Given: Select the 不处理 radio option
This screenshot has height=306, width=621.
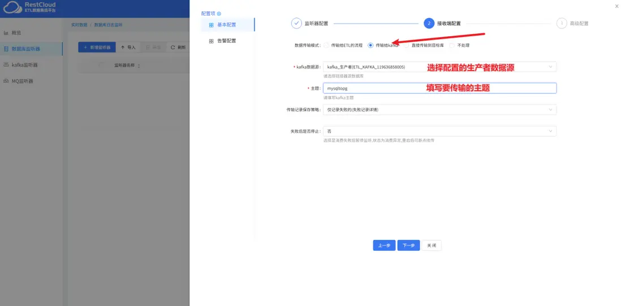Looking at the screenshot, I should [x=452, y=46].
